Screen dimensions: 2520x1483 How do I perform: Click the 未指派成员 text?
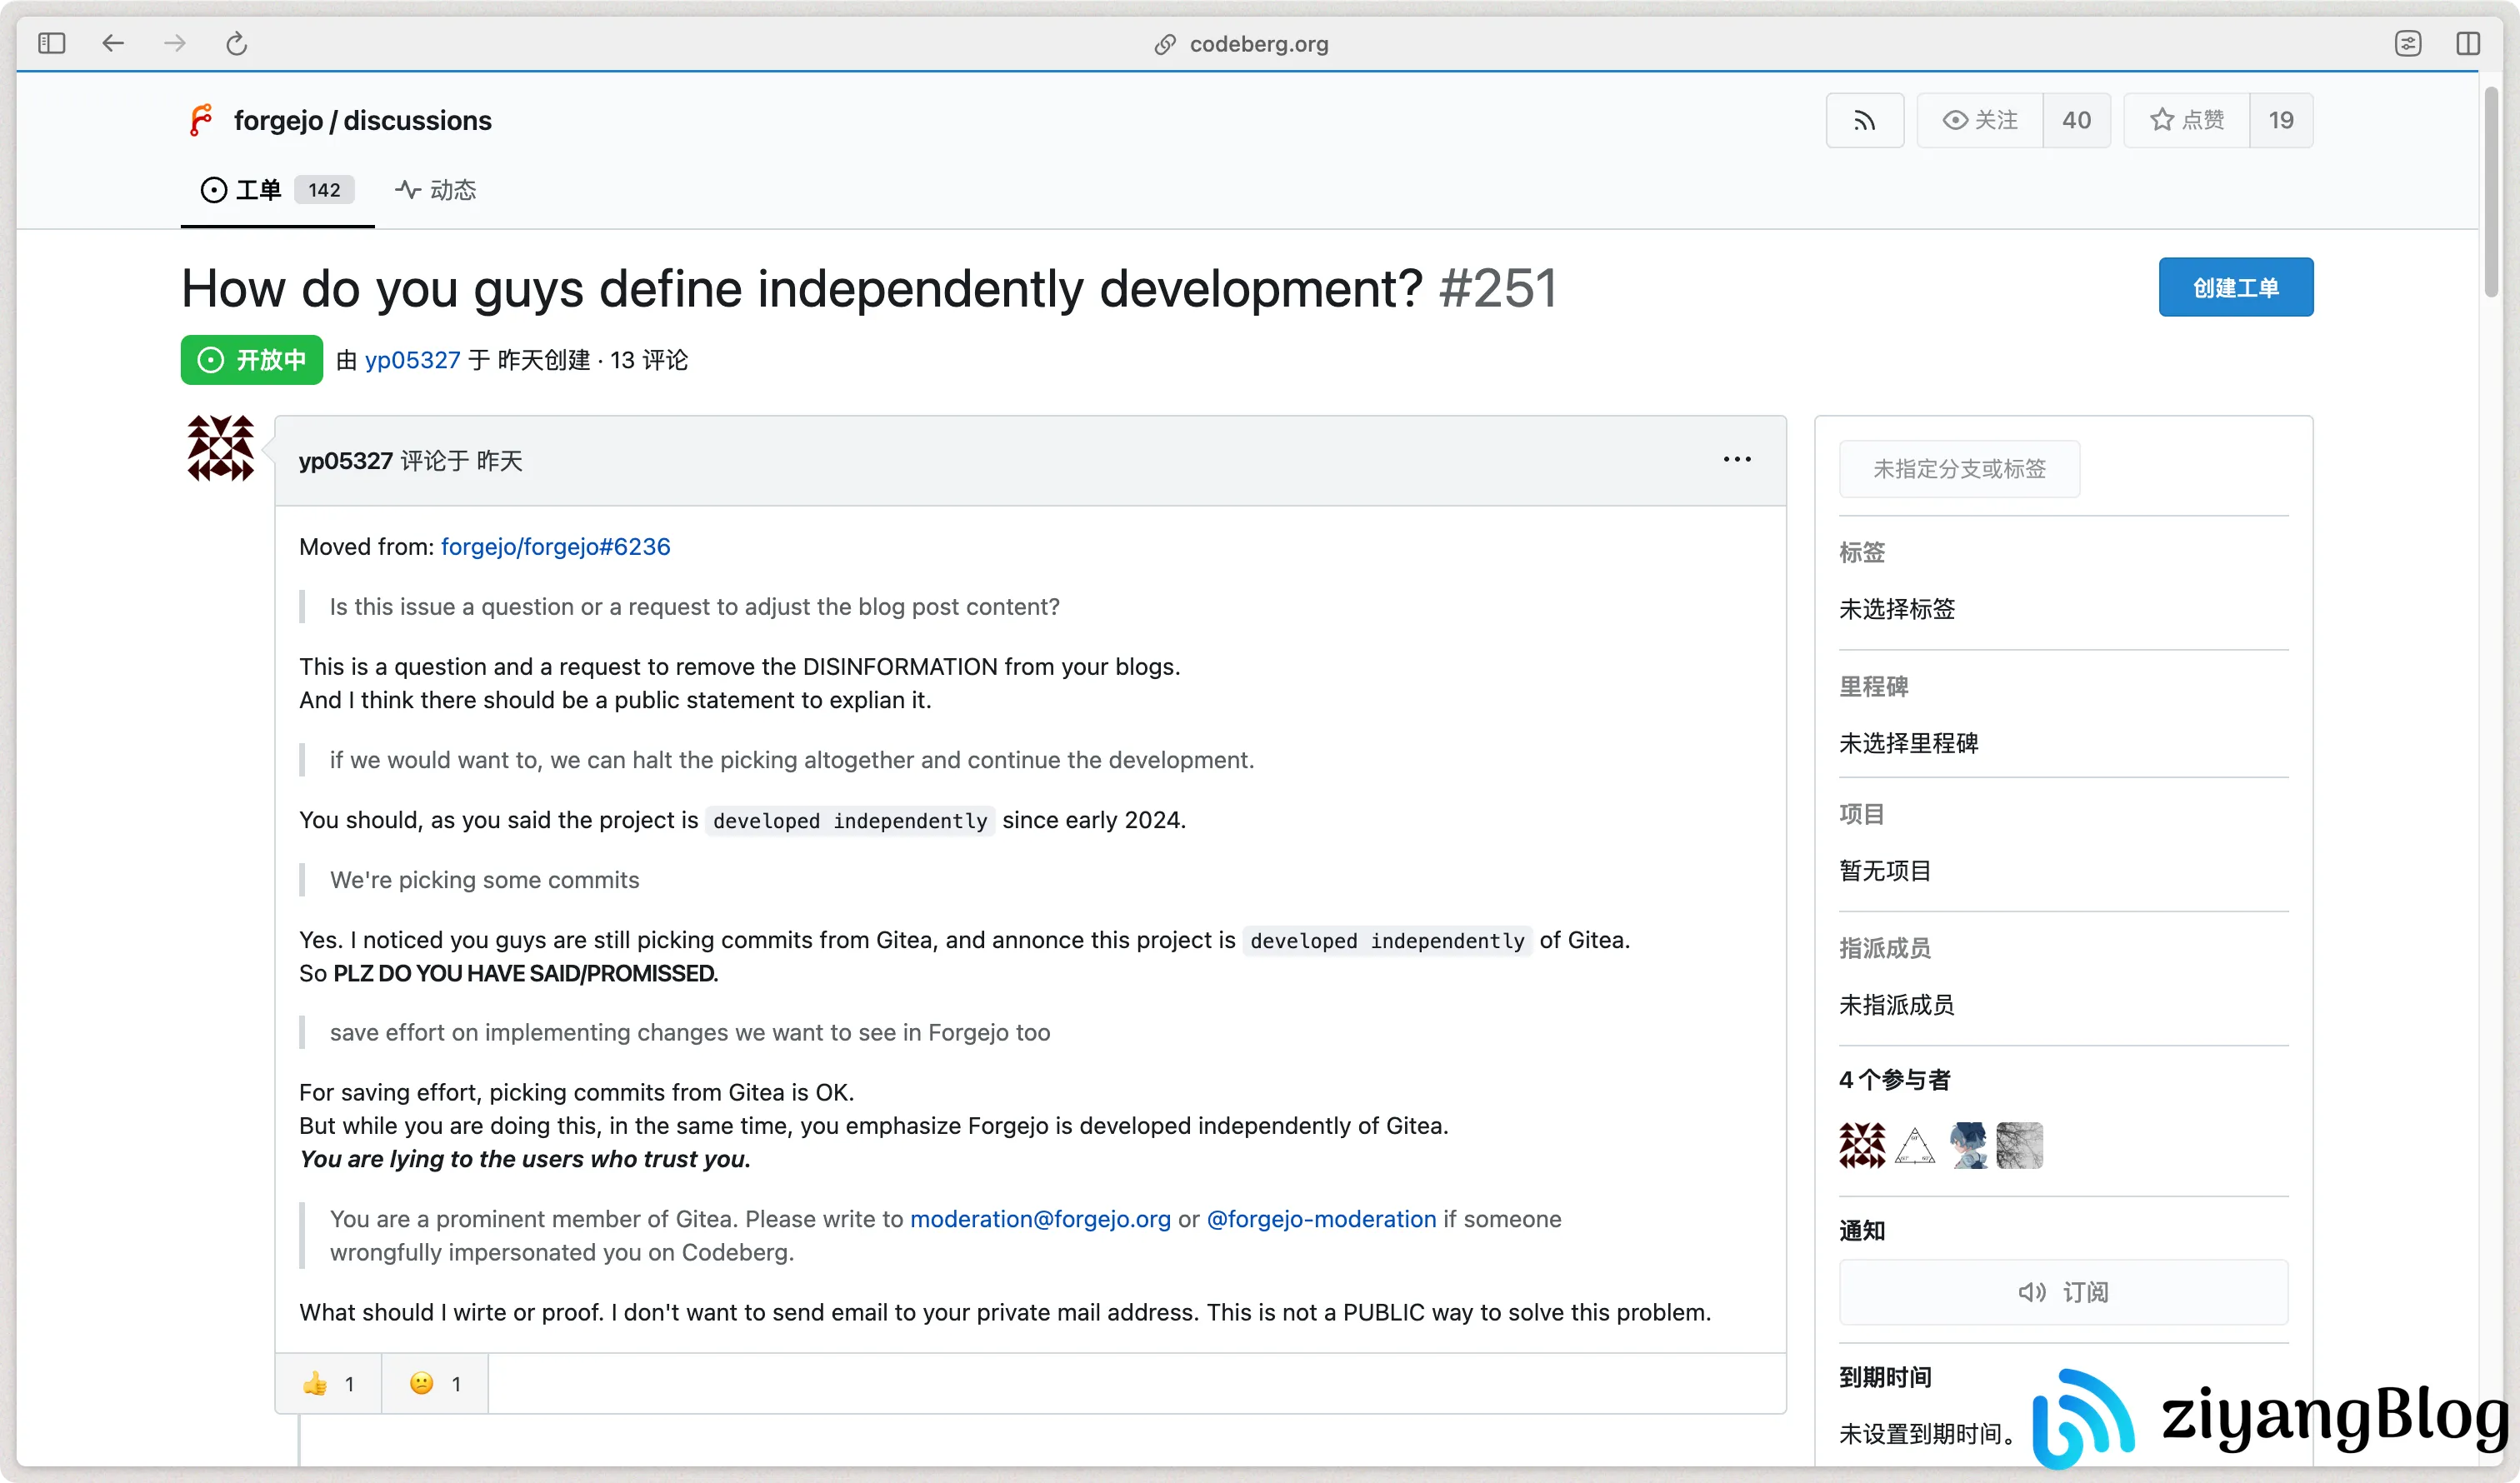(1897, 1004)
